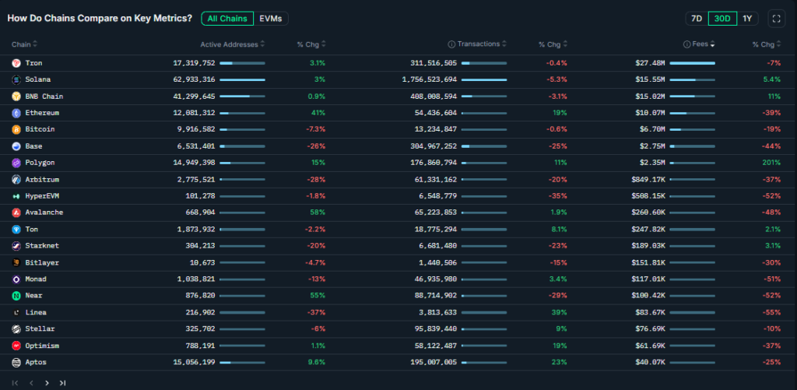
Task: Select the 7D time range
Action: click(696, 19)
